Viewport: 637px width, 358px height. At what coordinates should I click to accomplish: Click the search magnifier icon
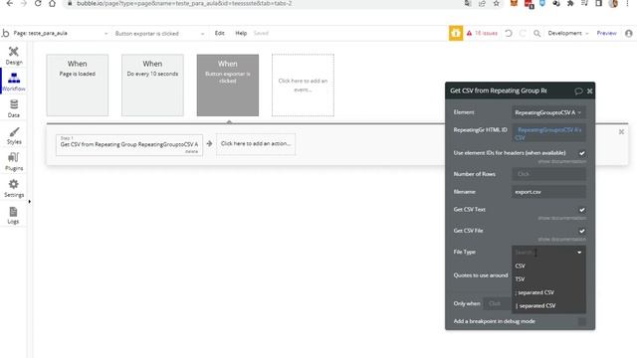pyautogui.click(x=537, y=33)
